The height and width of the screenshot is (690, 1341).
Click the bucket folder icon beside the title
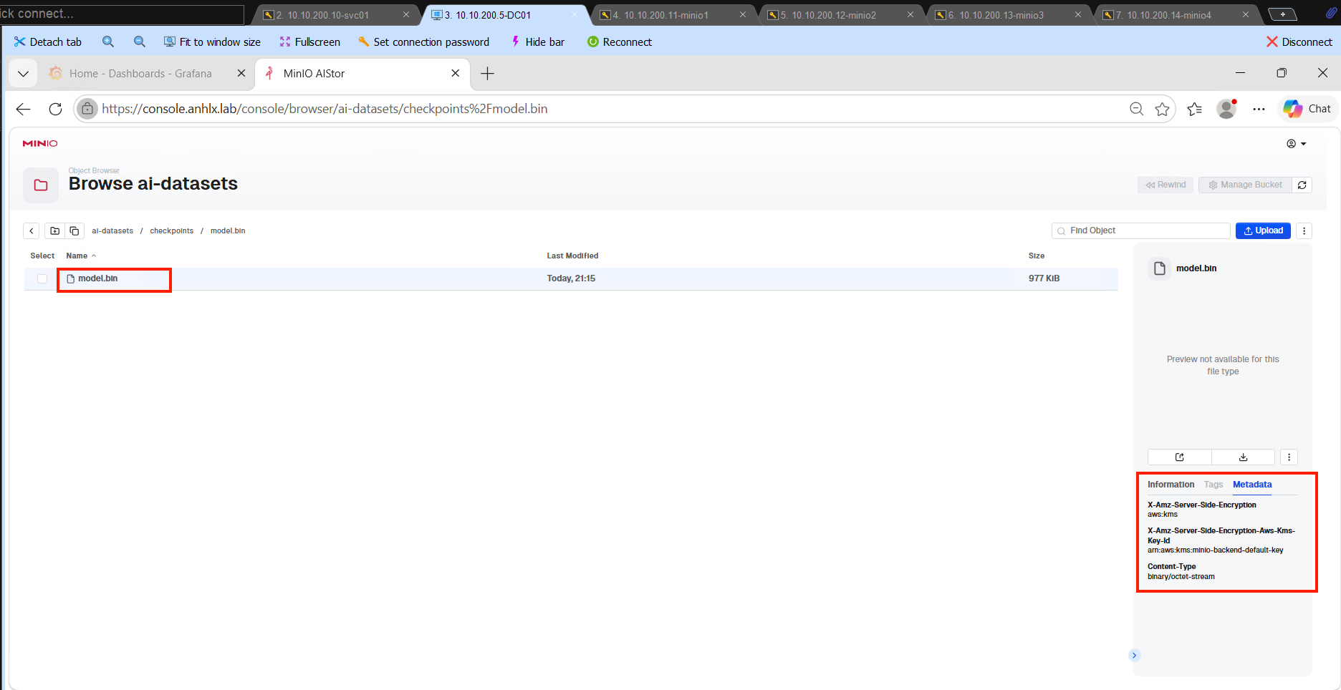[41, 185]
